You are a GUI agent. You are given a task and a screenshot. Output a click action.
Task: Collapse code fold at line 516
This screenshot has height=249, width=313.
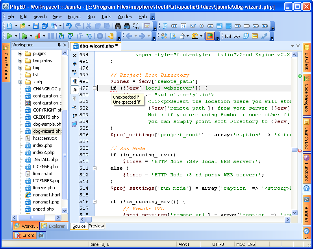[95, 201]
